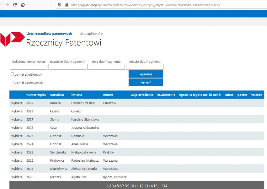The height and width of the screenshot is (189, 267).
Task: Click the red UPRP logo
Action: click(x=13, y=39)
